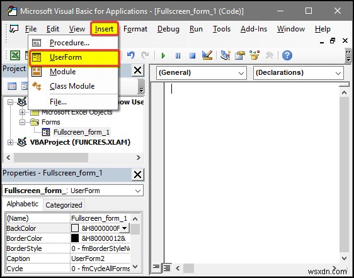Open the Window menu
354x278 pixels.
(x=291, y=29)
